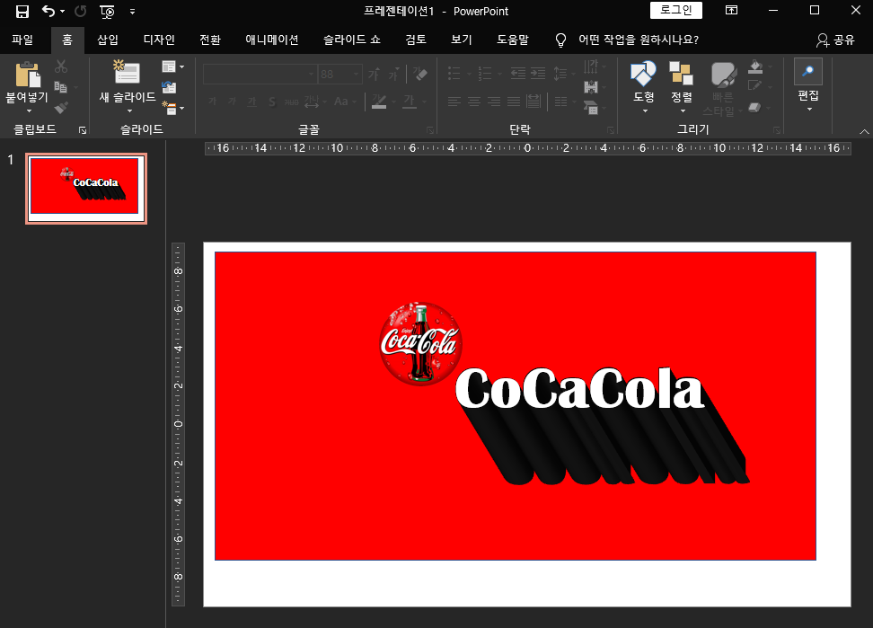Open the 애니메이션 tab
The height and width of the screenshot is (628, 873).
click(272, 40)
